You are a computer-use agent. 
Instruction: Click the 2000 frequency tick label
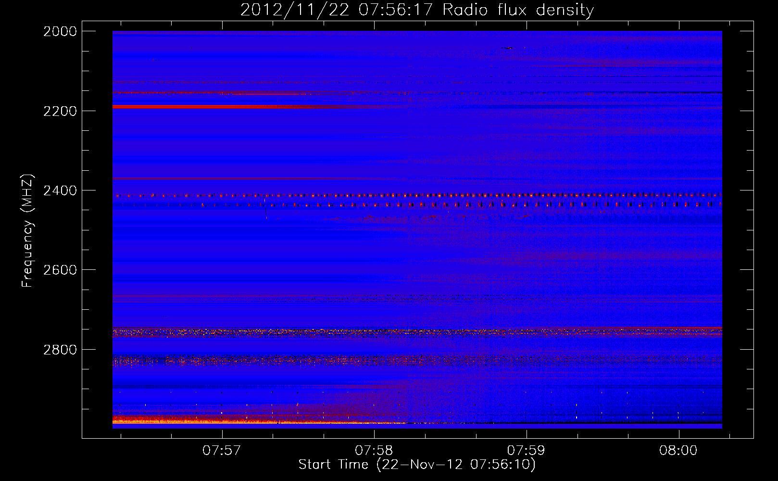pos(60,31)
